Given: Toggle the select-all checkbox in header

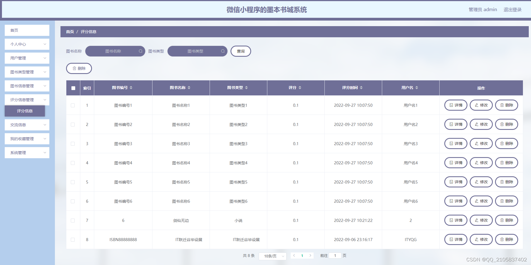Looking at the screenshot, I should (x=73, y=88).
